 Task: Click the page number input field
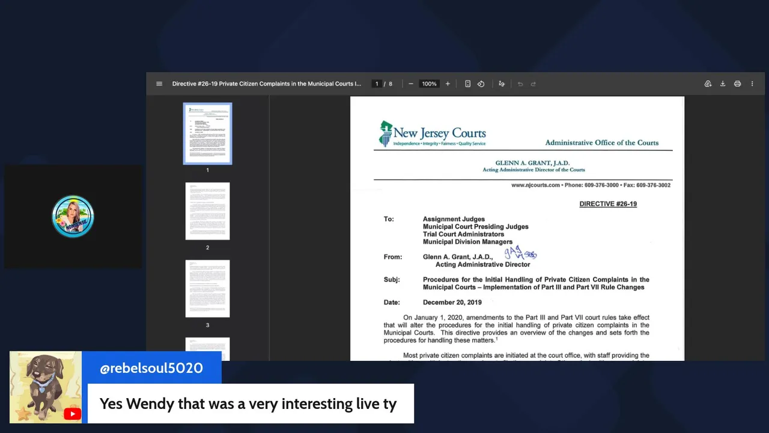pyautogui.click(x=377, y=84)
